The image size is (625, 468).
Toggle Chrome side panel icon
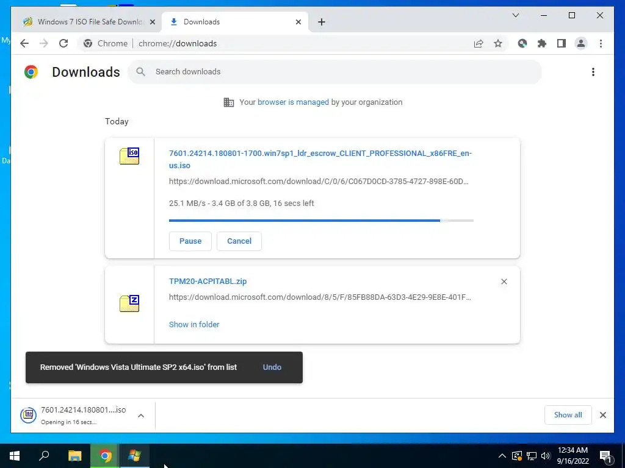(x=562, y=43)
